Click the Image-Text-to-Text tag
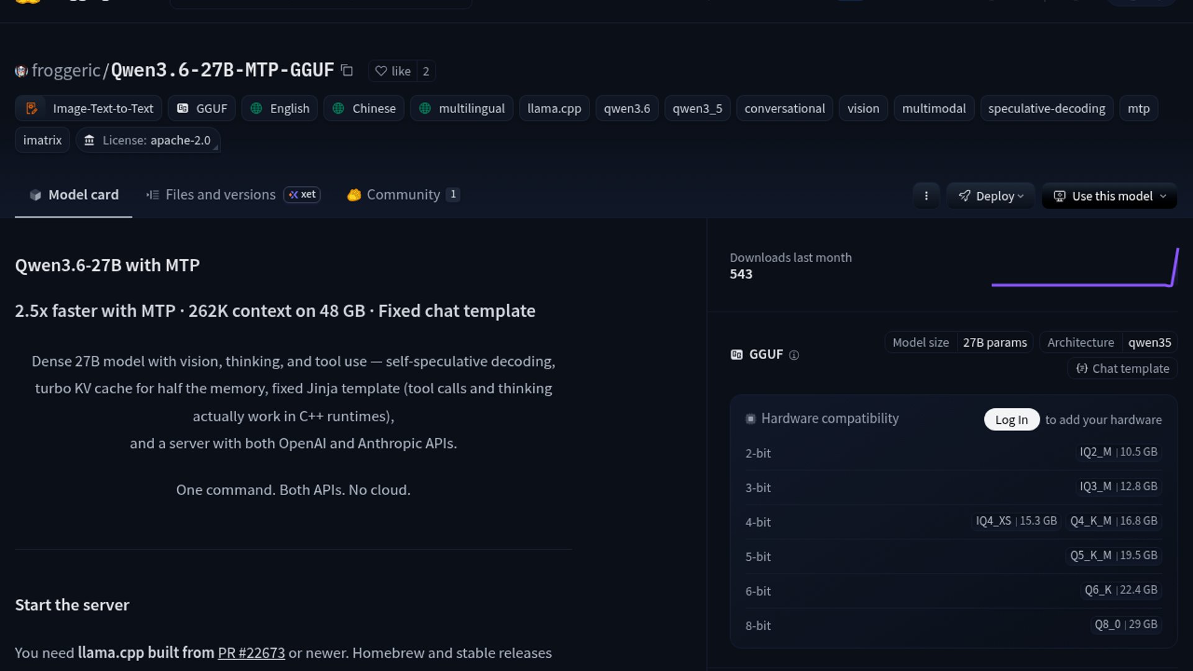The width and height of the screenshot is (1193, 671). point(89,108)
